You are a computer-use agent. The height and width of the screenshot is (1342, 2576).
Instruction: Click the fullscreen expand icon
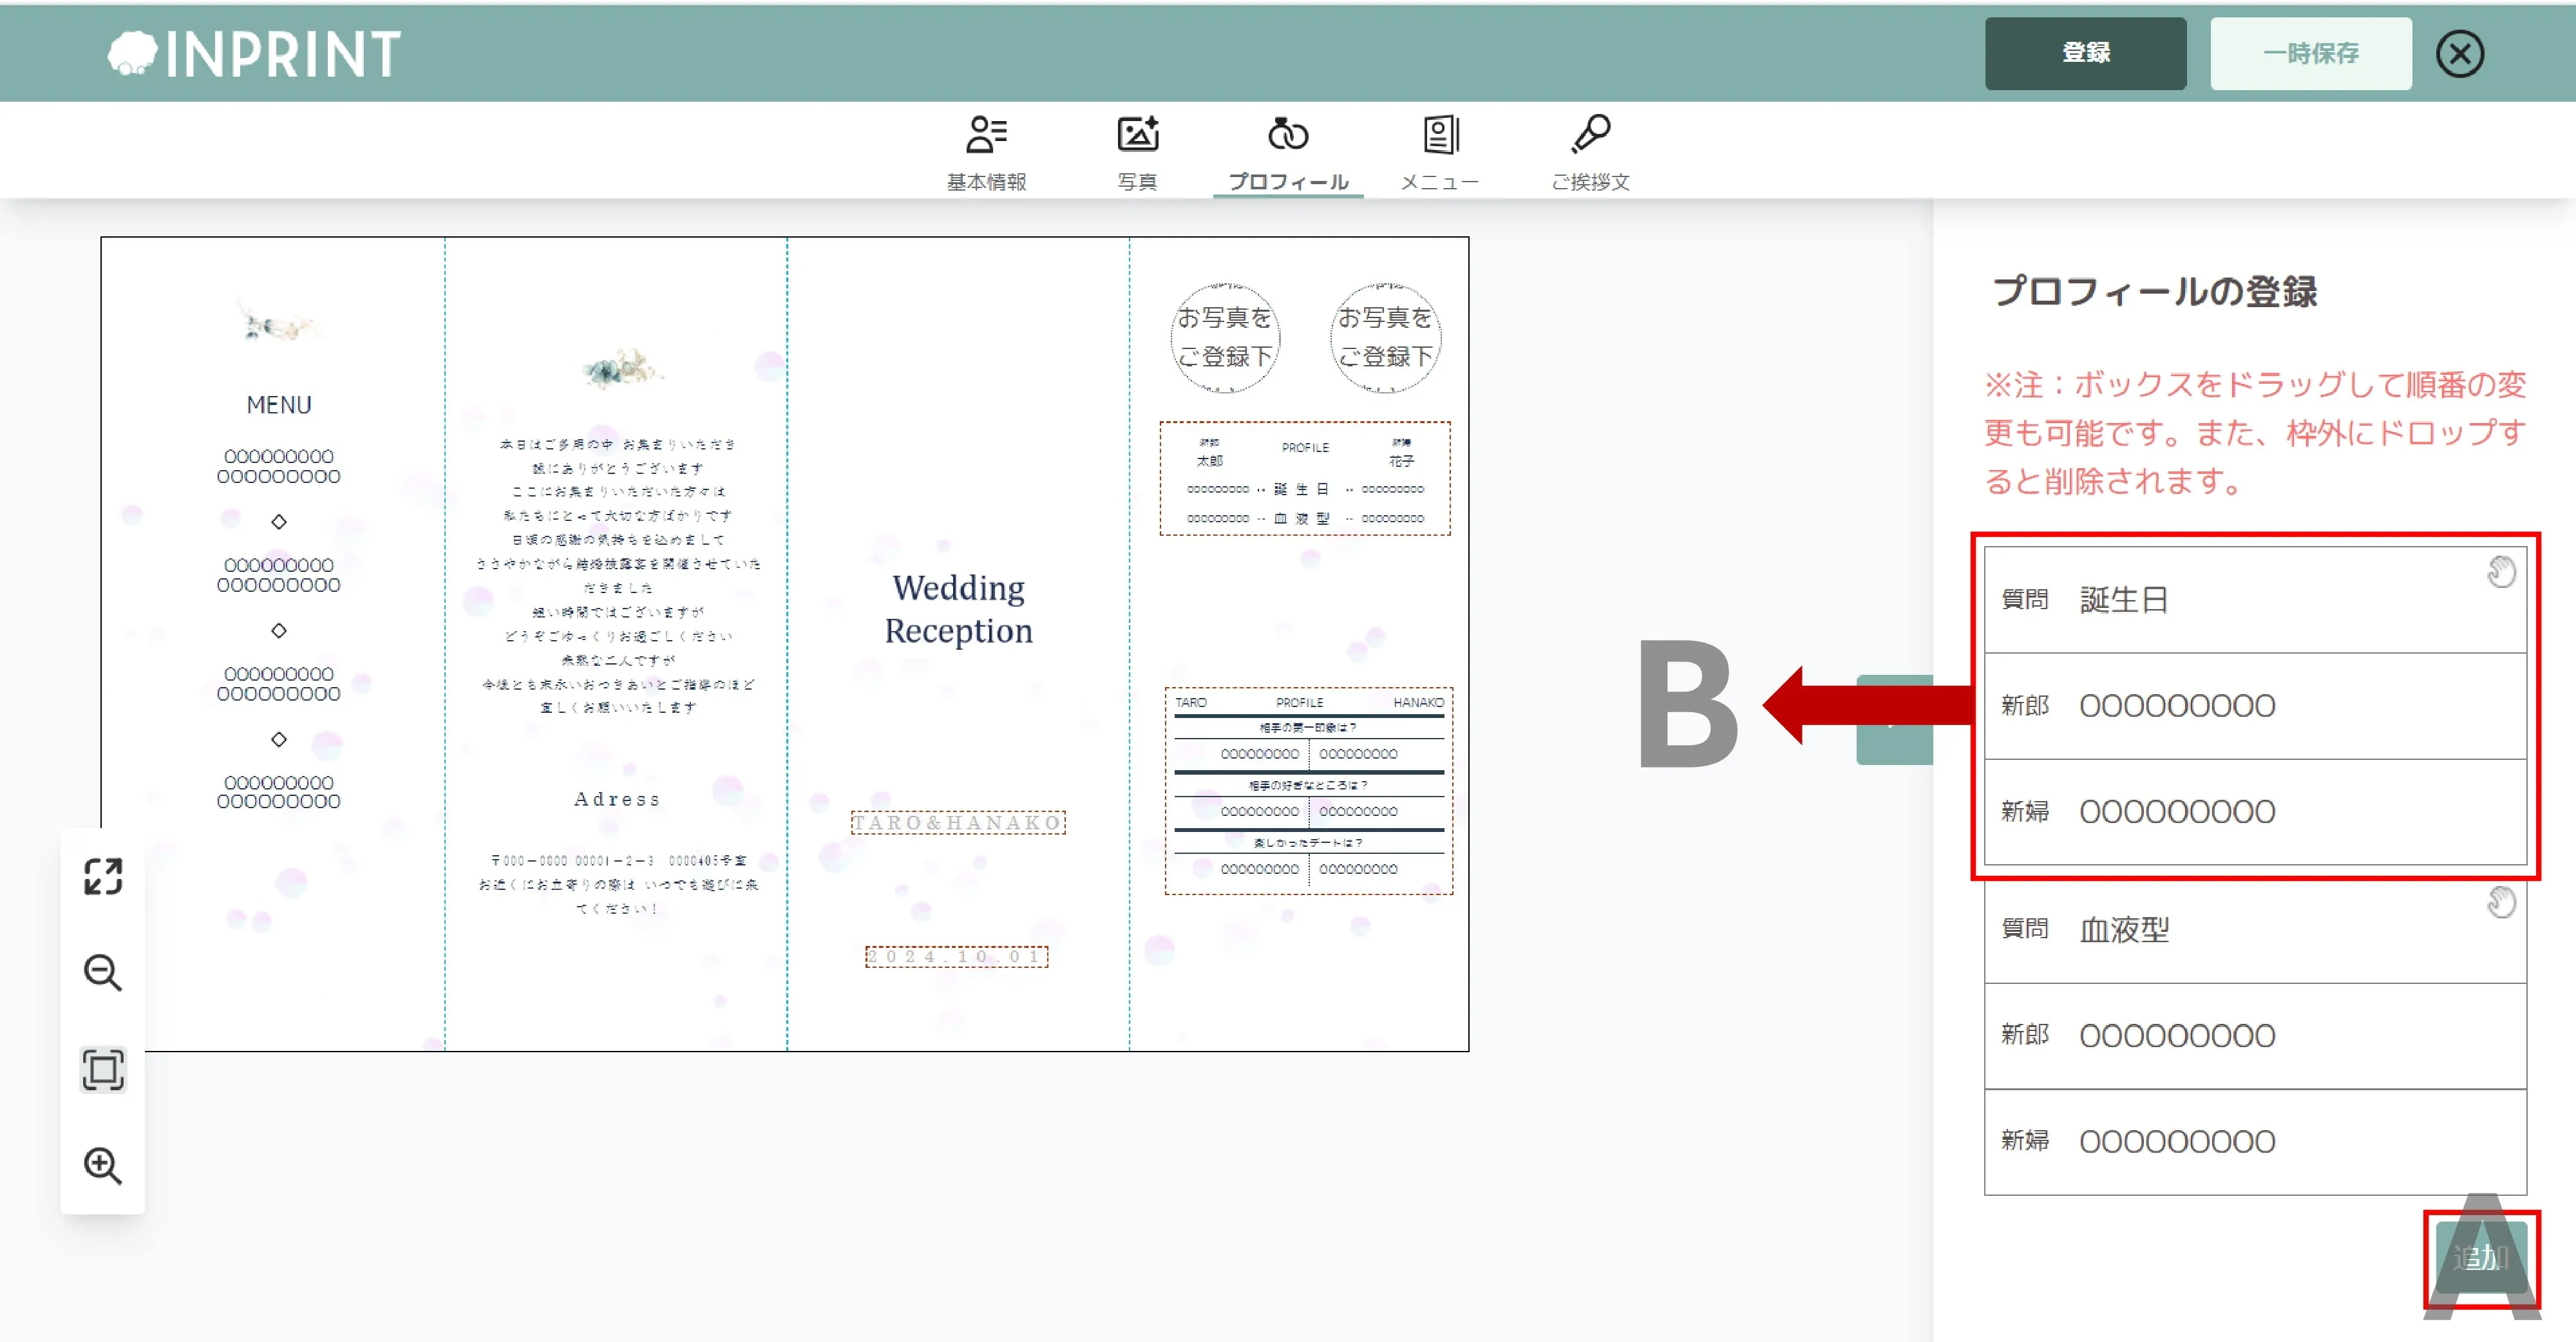point(102,876)
